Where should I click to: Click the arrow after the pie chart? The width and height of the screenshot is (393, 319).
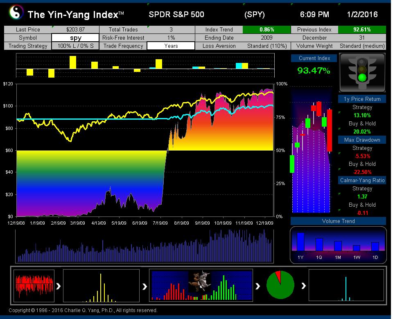pos(303,286)
